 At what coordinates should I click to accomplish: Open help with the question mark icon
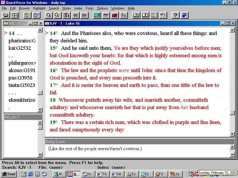(x=175, y=15)
